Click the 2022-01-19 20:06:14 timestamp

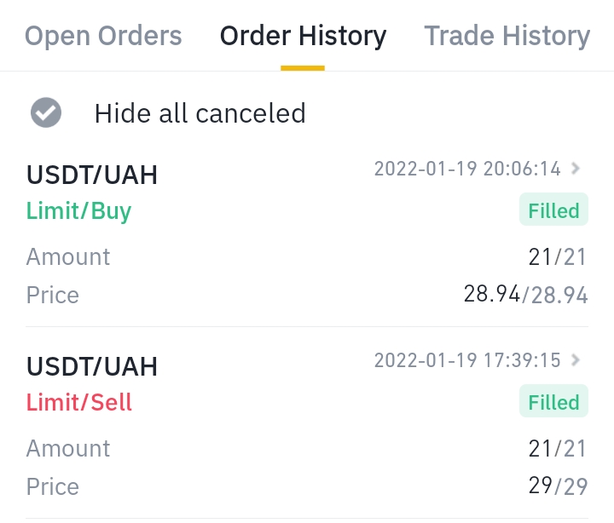[467, 169]
